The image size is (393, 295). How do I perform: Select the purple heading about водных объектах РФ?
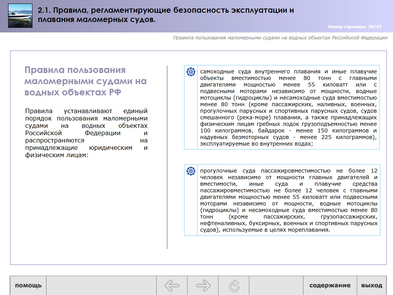point(85,81)
